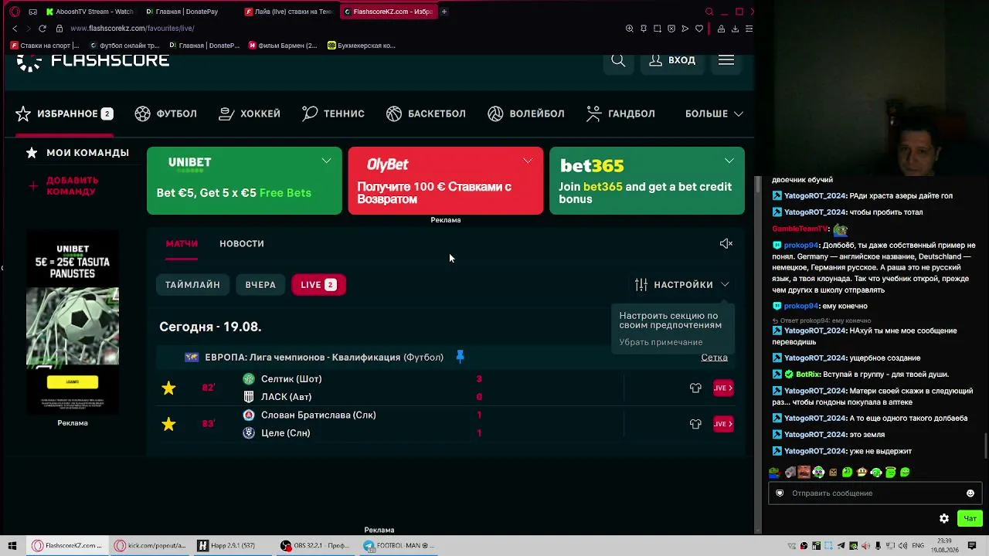Open a new browser tab

point(444,12)
